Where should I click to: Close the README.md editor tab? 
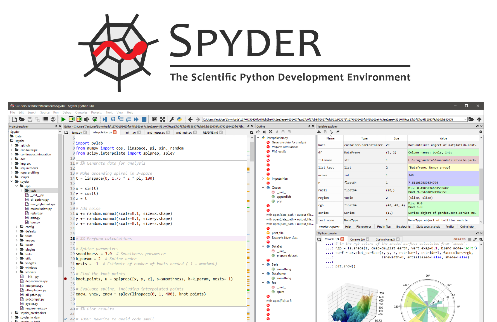221,133
